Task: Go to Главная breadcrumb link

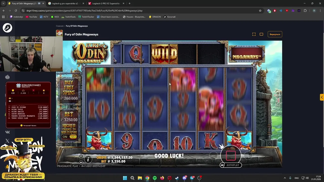Action: pyautogui.click(x=60, y=26)
